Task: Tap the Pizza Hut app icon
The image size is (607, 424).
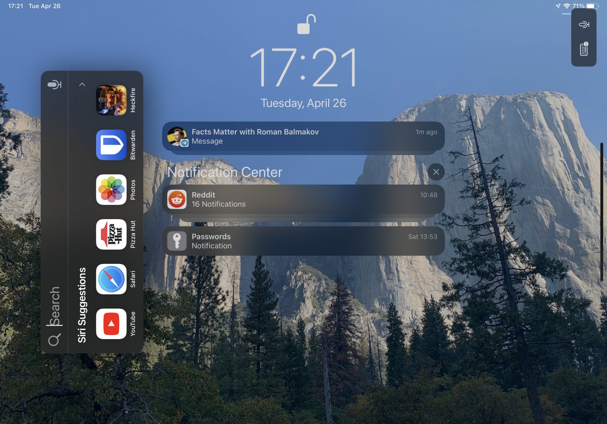Action: coord(111,234)
